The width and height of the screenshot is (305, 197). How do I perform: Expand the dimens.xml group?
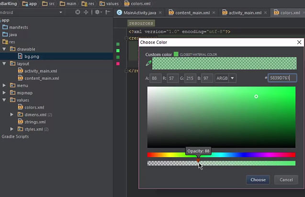tap(11, 115)
